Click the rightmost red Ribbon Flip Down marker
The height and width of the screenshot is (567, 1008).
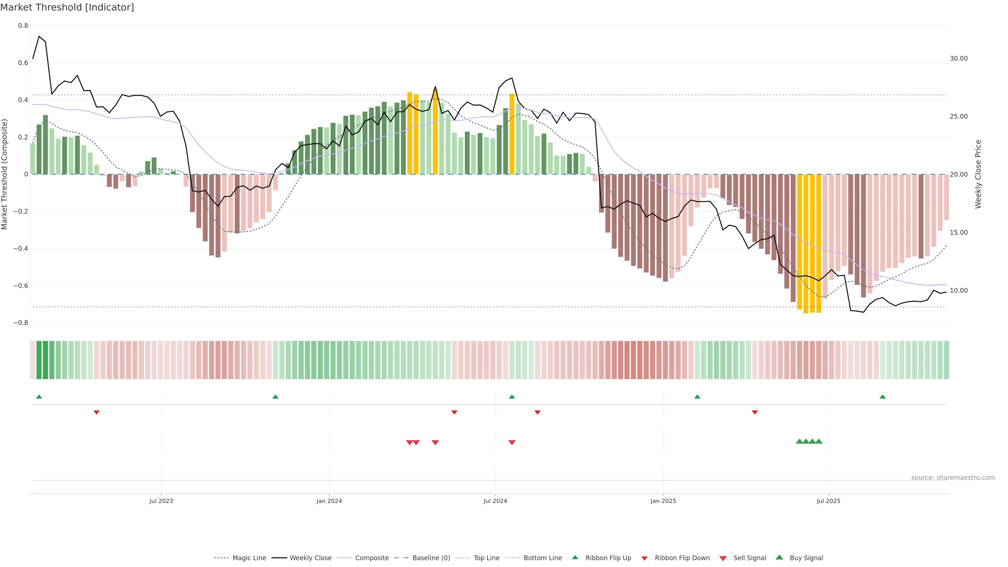click(x=755, y=412)
